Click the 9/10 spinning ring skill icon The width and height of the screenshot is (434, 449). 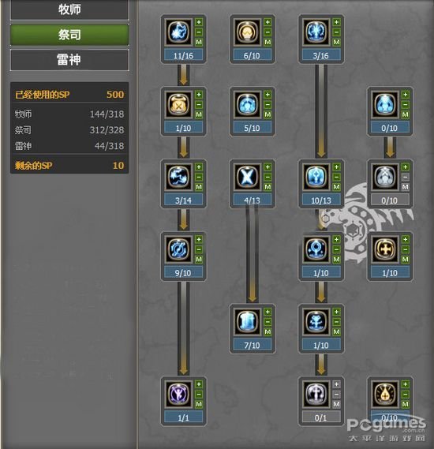point(178,249)
